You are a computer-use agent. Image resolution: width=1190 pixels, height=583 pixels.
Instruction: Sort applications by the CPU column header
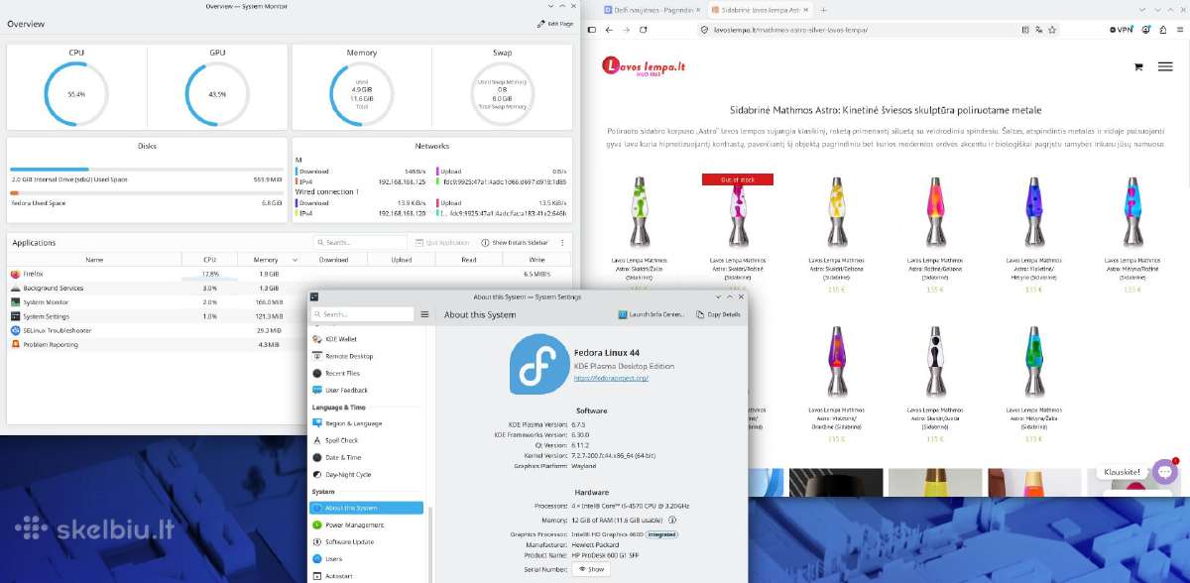click(209, 259)
